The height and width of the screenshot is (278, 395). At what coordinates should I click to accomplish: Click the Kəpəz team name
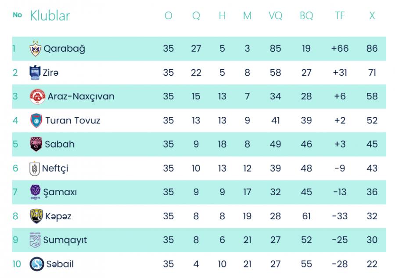tap(58, 216)
